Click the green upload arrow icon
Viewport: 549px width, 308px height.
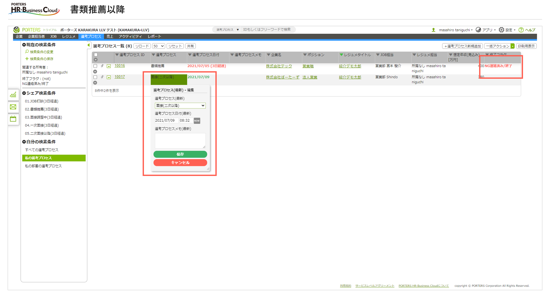433,30
